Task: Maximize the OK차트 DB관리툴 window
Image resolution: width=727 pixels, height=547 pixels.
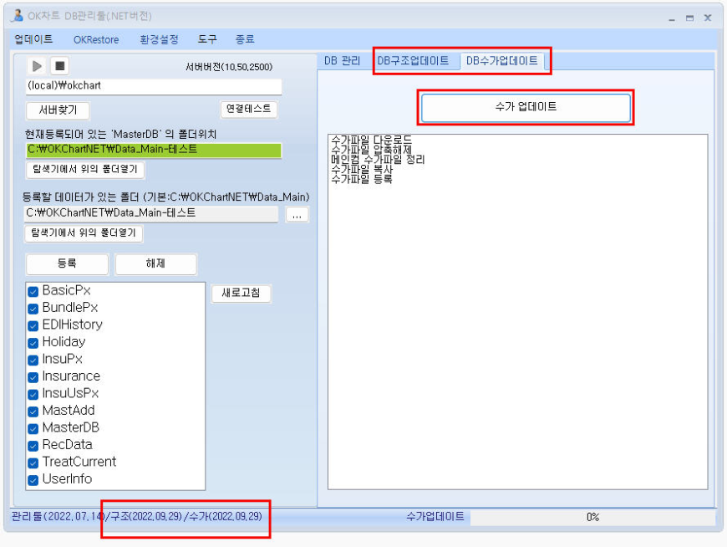Action: [x=690, y=18]
